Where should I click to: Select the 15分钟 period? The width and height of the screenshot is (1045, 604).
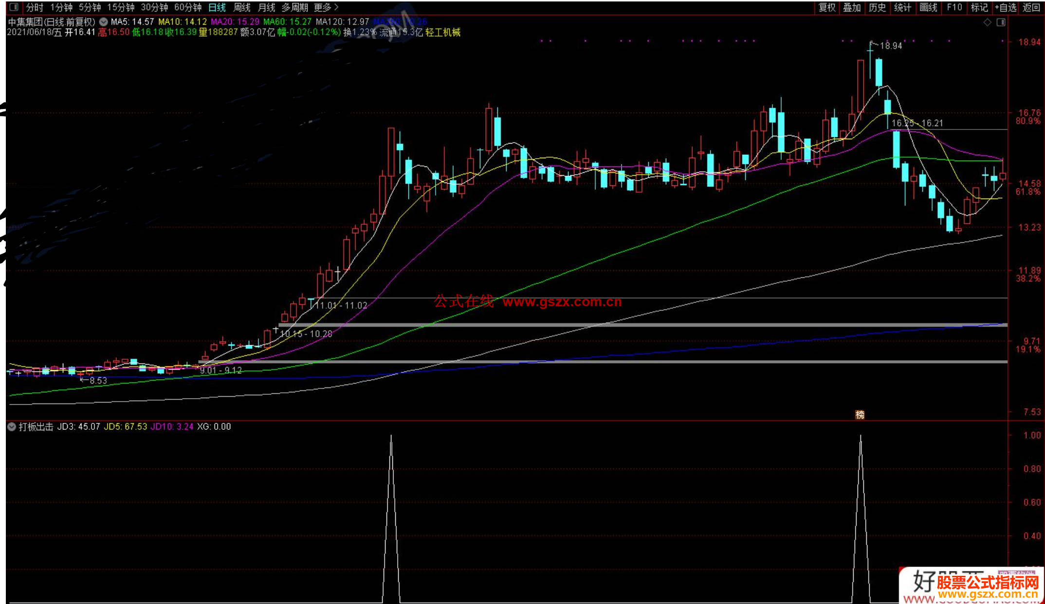[x=121, y=7]
